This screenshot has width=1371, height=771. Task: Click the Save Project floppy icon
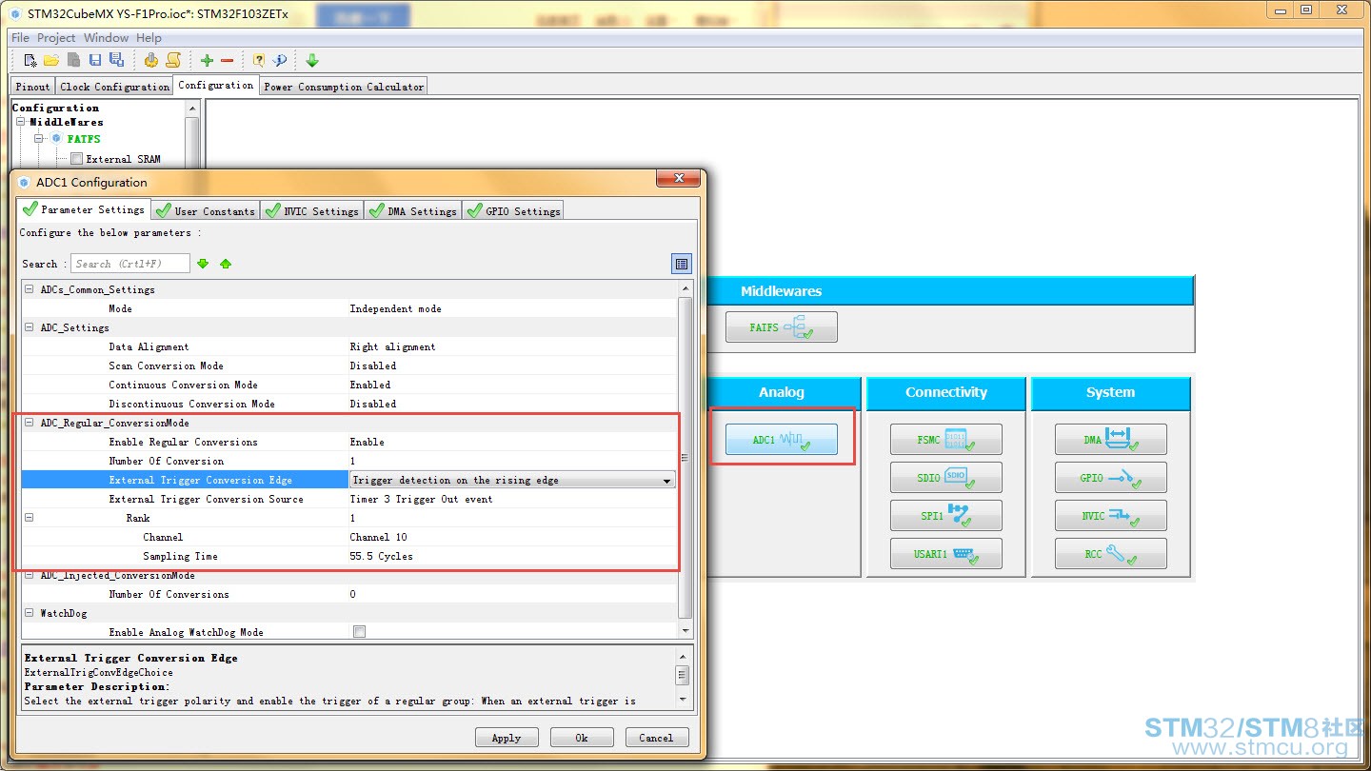coord(95,60)
